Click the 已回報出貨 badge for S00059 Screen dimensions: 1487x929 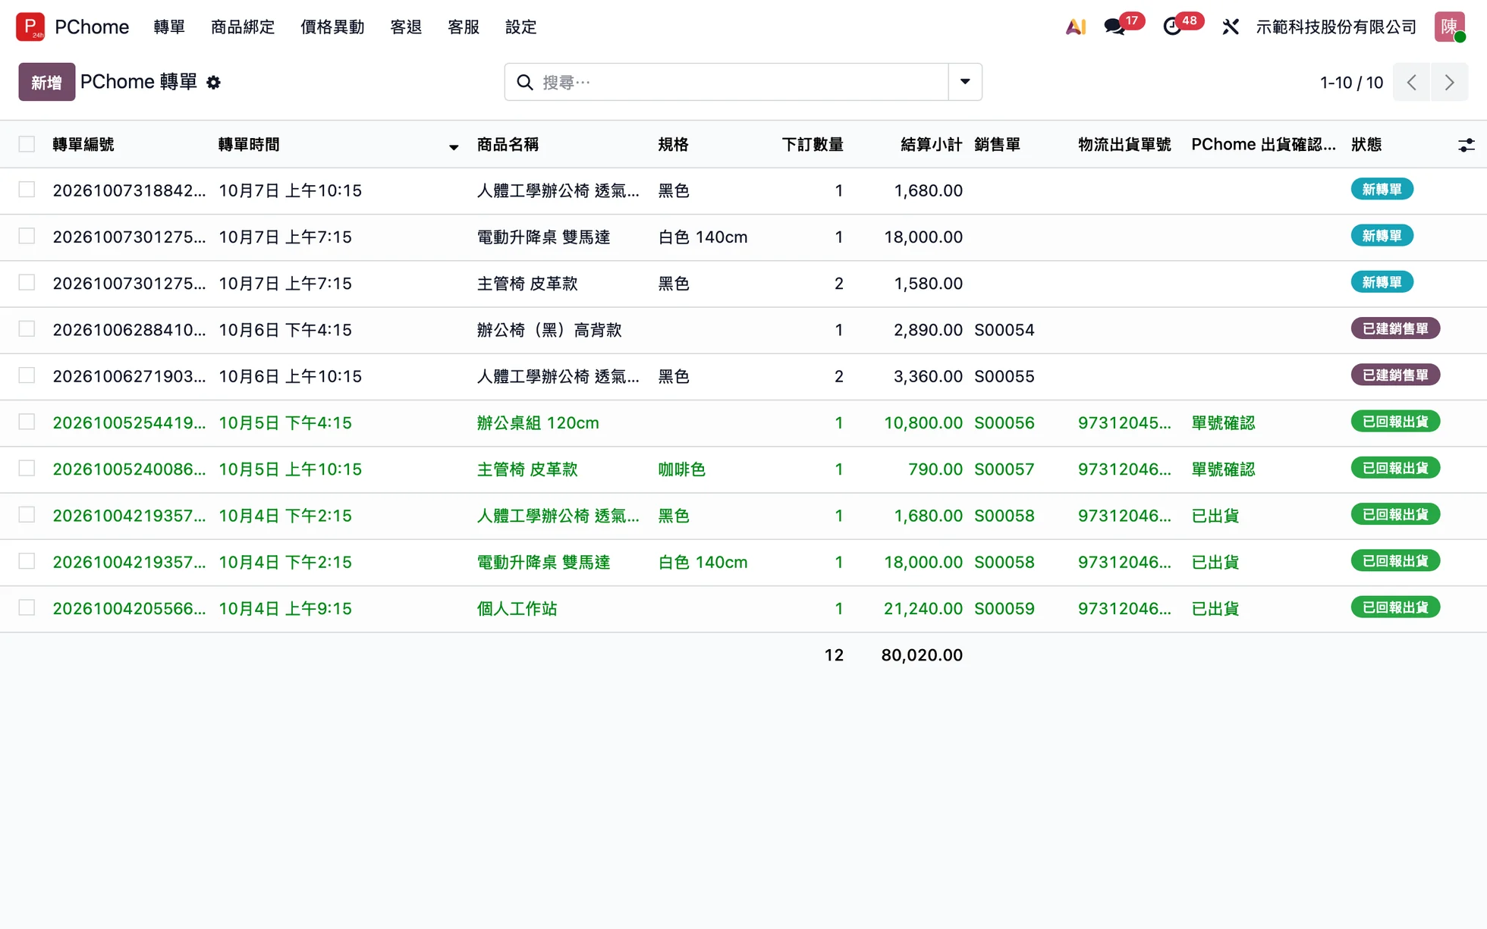point(1395,607)
